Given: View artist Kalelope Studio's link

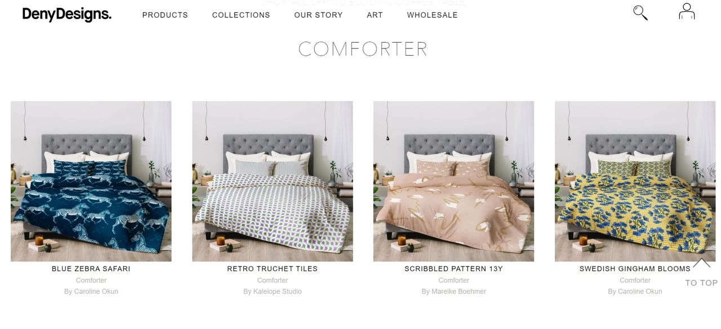Looking at the screenshot, I should [x=273, y=291].
